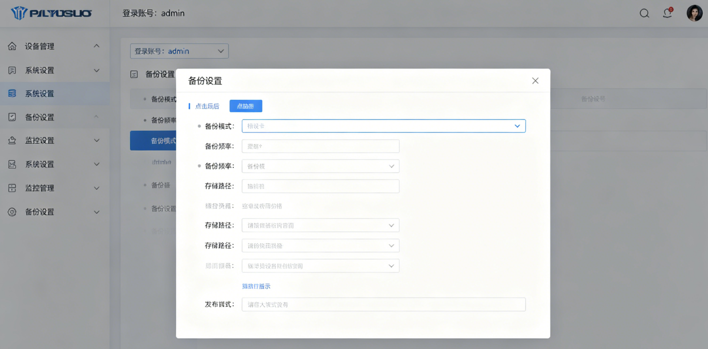Click the PILYUSUO logo

tap(51, 13)
